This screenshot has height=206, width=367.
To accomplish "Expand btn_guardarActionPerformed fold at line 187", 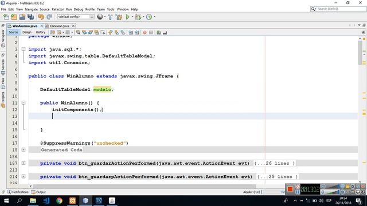I will click(x=24, y=163).
